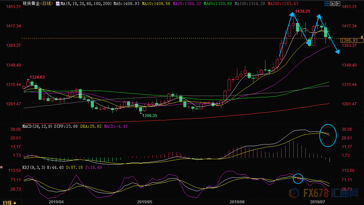This screenshot has height=205, width=364.
Task: Click the 1266.35 low price label
Action: [x=150, y=116]
